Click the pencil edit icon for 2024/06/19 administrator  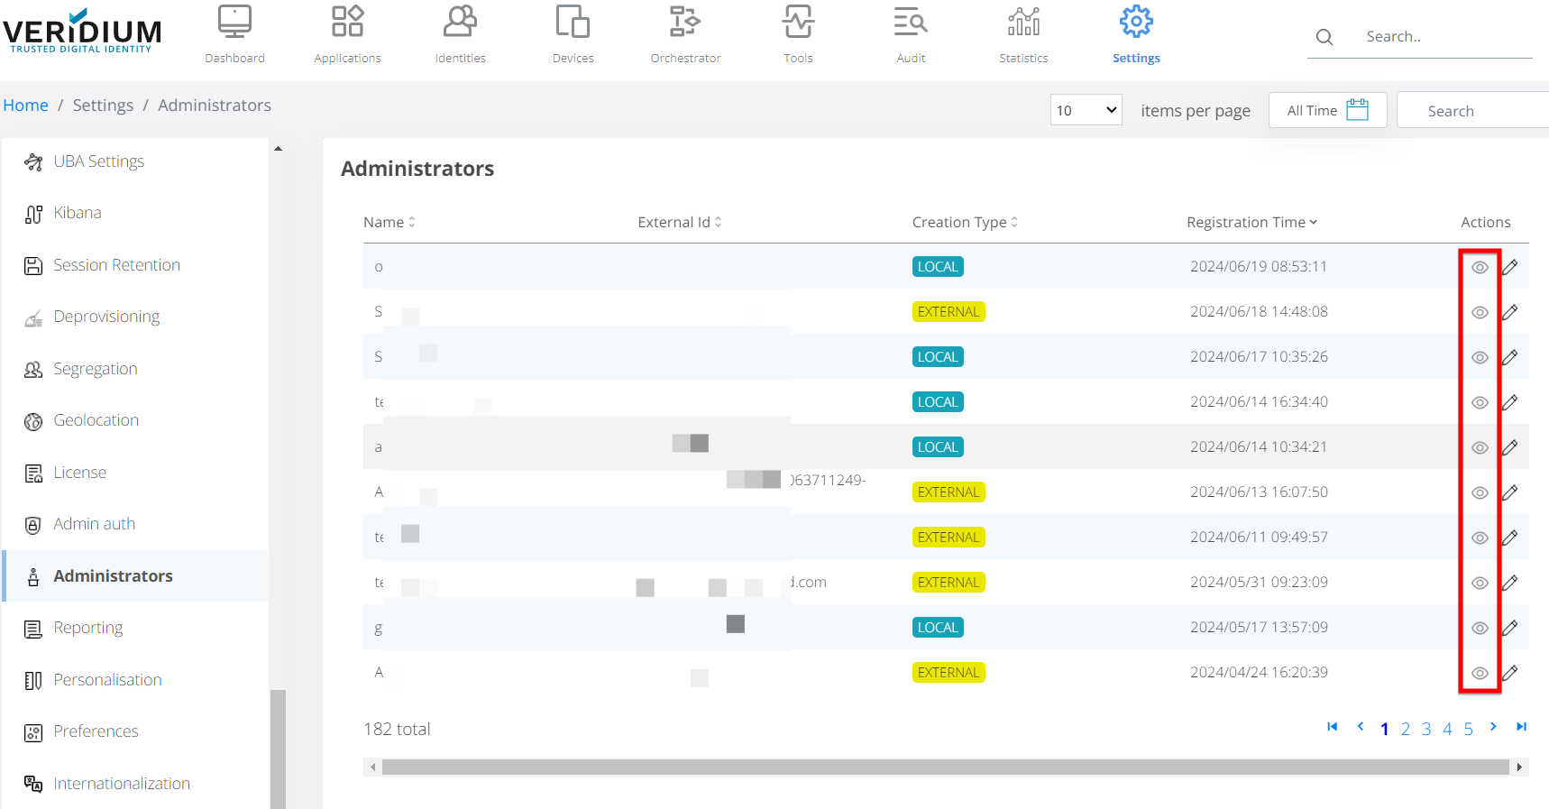pyautogui.click(x=1510, y=267)
